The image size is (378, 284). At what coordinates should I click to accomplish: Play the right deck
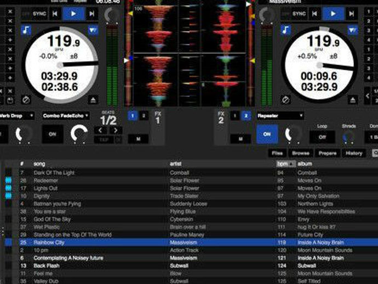(333, 14)
